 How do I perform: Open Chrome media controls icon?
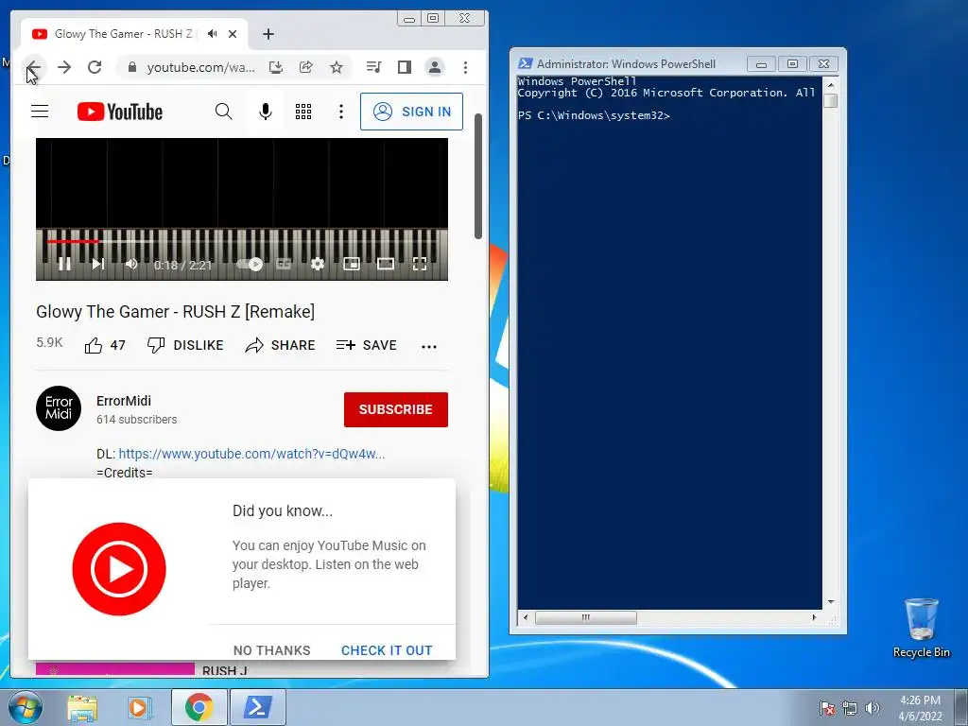373,67
